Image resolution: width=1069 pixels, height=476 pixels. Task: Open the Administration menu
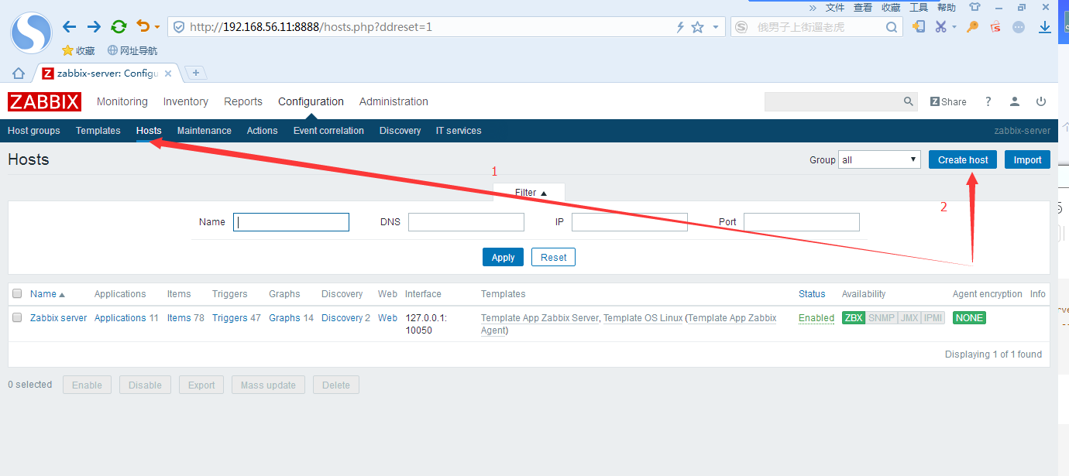394,101
